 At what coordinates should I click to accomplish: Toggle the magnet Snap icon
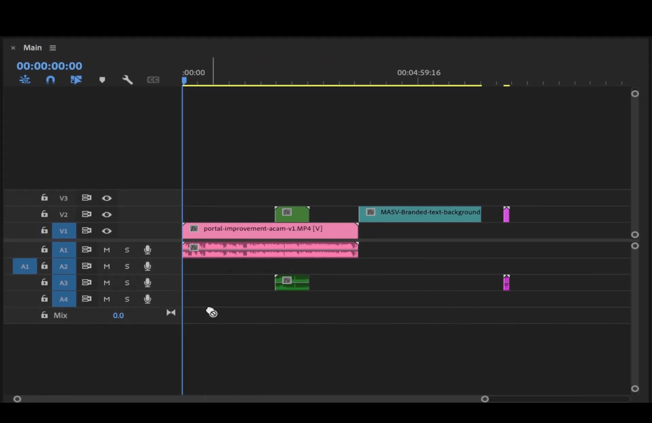pos(51,80)
